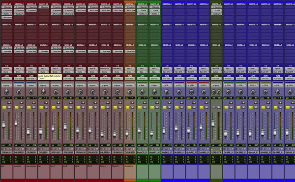Open the input selector on the kick track

7,68
